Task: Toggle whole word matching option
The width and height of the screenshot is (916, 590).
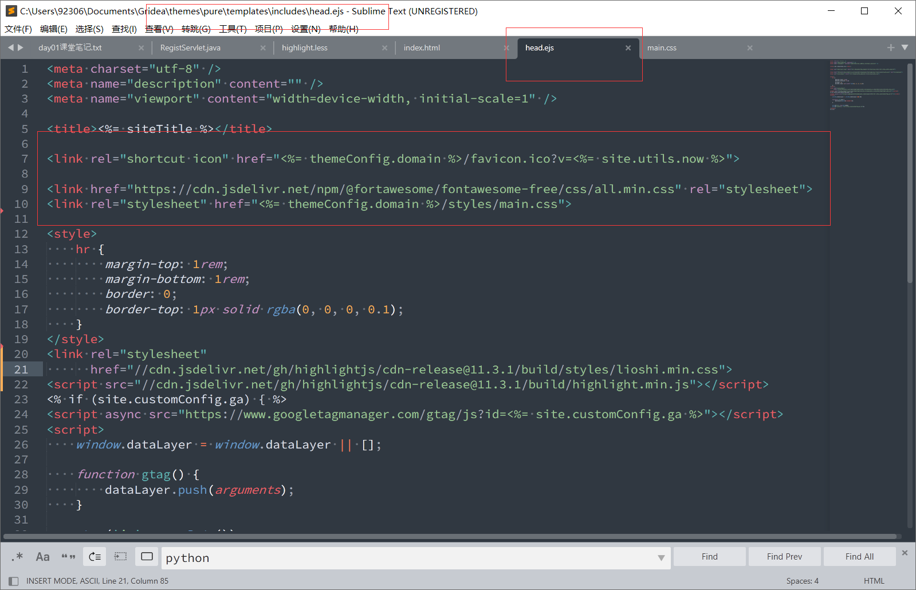Action: tap(69, 556)
